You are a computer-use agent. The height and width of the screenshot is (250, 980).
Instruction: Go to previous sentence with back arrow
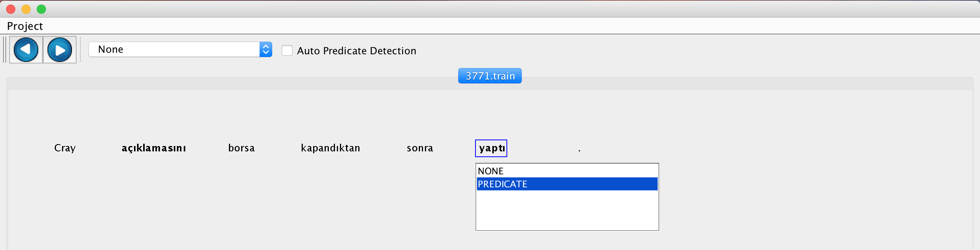(x=26, y=50)
